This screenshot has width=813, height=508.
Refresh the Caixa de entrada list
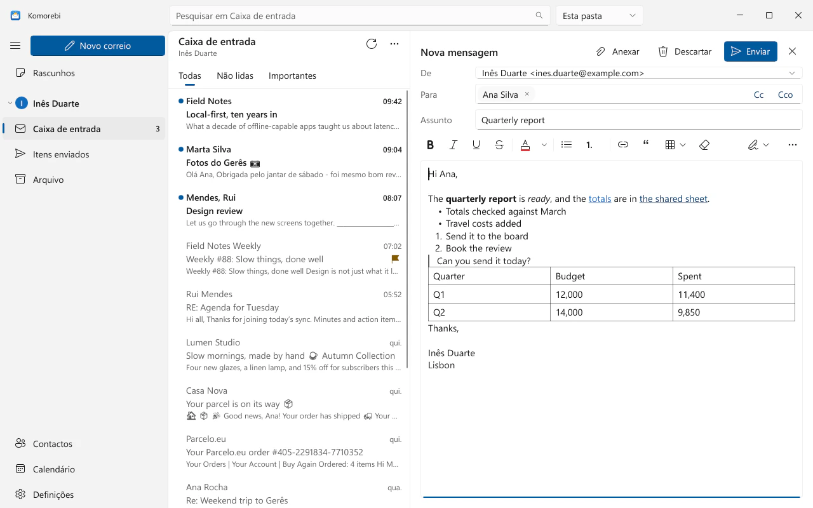pyautogui.click(x=372, y=44)
